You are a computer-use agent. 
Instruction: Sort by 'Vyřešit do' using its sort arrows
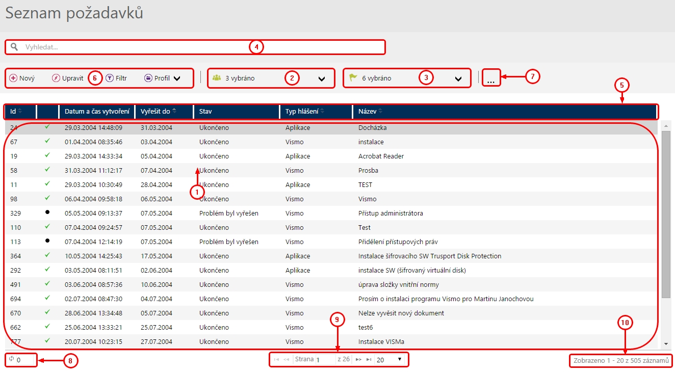click(x=174, y=111)
